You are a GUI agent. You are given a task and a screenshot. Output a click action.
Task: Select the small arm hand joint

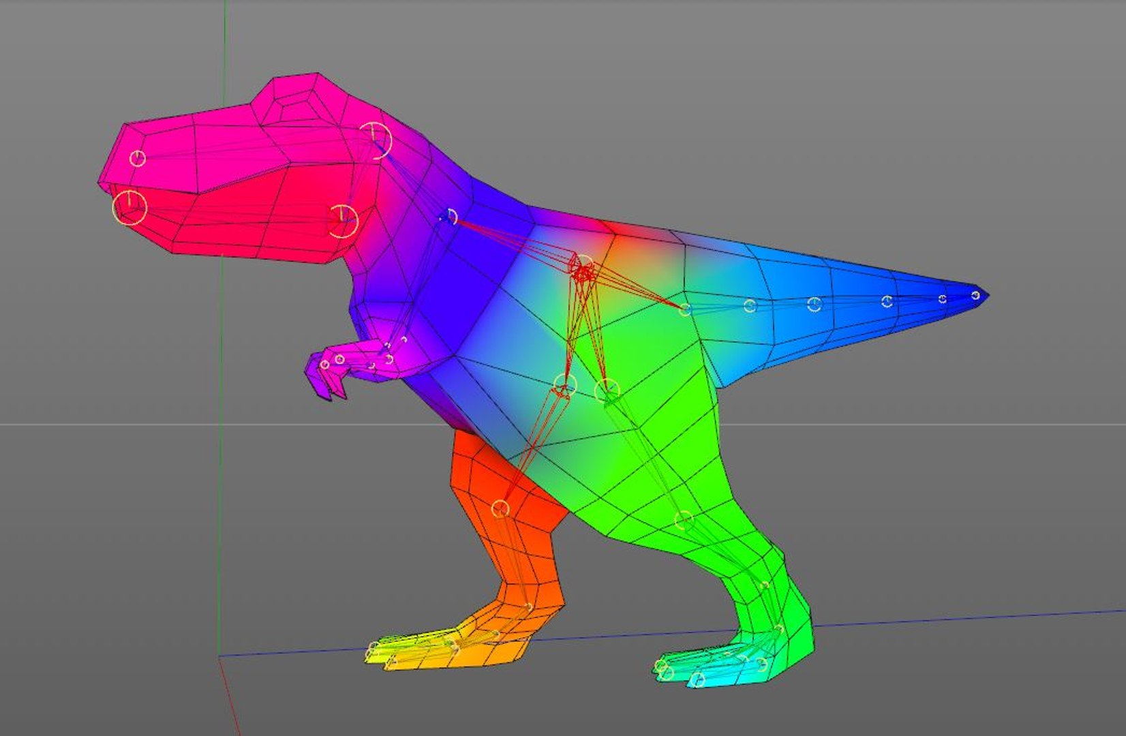[339, 359]
